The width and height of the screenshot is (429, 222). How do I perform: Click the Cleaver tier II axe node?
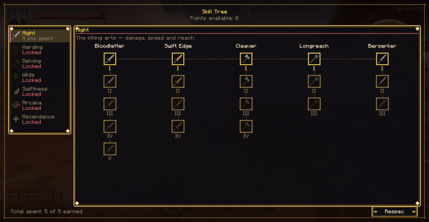click(x=246, y=81)
